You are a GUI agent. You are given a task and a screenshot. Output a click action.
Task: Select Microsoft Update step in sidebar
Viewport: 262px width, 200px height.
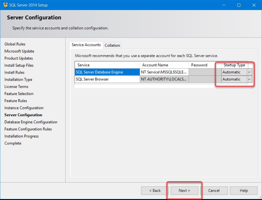click(19, 51)
